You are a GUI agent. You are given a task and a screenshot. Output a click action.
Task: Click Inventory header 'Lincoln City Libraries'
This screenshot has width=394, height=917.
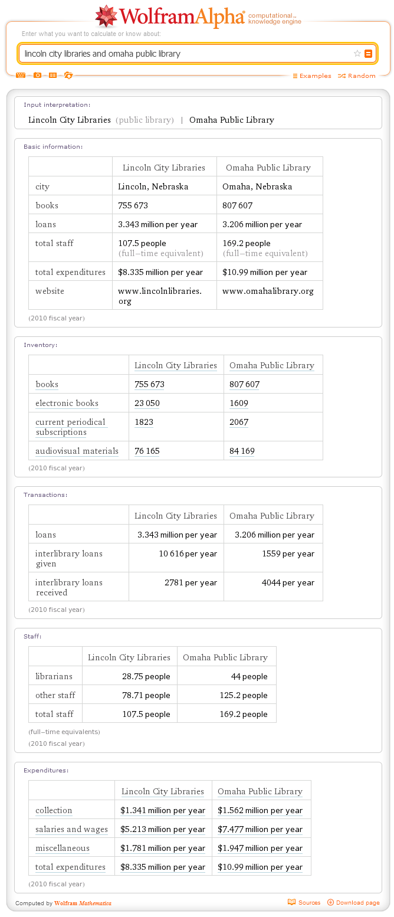coord(176,365)
